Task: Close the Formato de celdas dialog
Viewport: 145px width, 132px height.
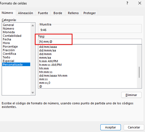Action: pos(140,3)
